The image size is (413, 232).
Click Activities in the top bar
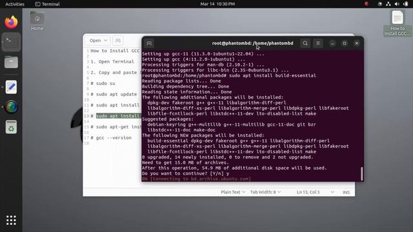coord(15,4)
